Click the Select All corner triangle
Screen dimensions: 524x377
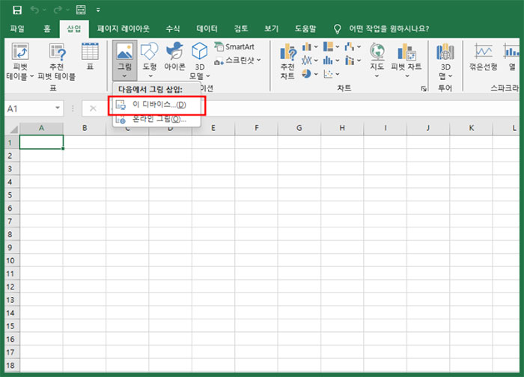pyautogui.click(x=13, y=129)
